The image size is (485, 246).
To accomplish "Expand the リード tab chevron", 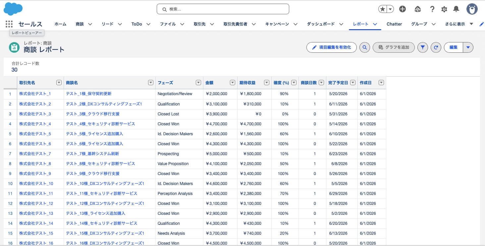I will (x=120, y=24).
